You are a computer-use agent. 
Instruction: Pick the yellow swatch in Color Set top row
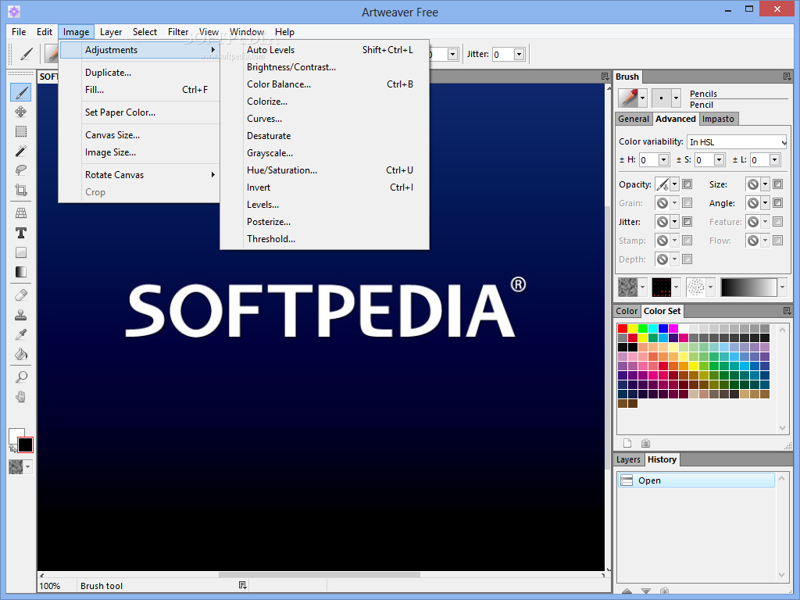pos(633,328)
